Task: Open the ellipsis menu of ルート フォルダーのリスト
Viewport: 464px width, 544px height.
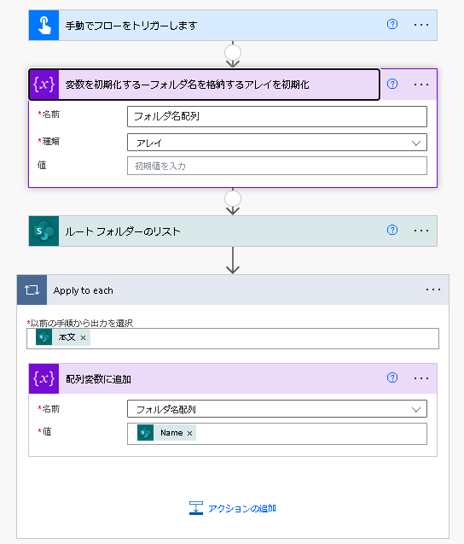Action: coord(421,231)
